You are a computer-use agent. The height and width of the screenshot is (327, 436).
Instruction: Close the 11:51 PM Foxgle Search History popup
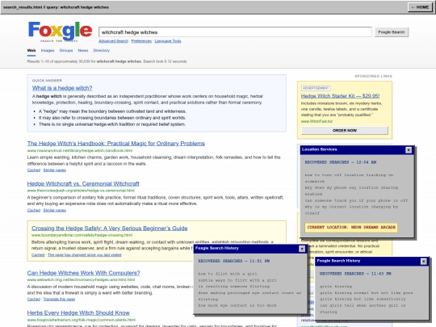click(x=302, y=249)
